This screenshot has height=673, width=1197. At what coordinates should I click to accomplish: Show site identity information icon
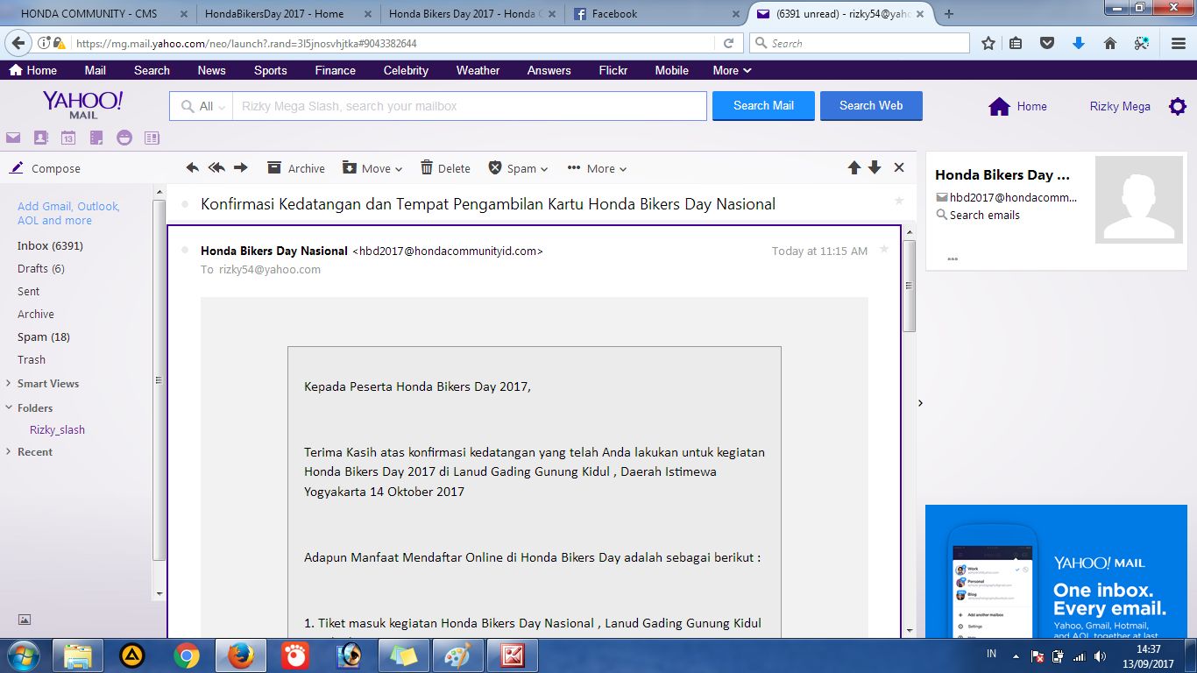pyautogui.click(x=44, y=43)
